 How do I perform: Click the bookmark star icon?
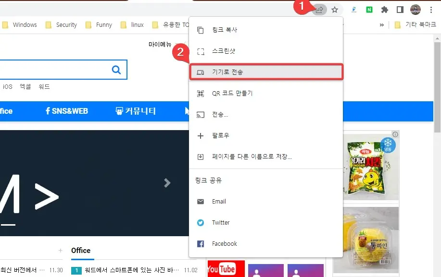[334, 9]
